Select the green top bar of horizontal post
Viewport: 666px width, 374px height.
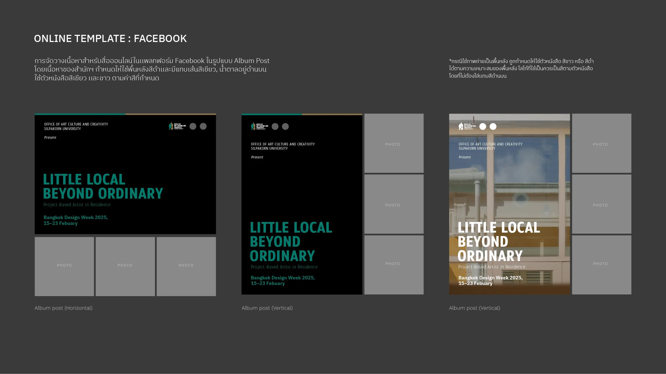point(80,114)
